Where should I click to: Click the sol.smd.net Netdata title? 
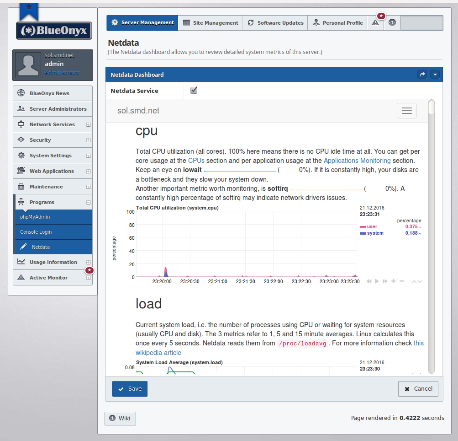pos(138,111)
